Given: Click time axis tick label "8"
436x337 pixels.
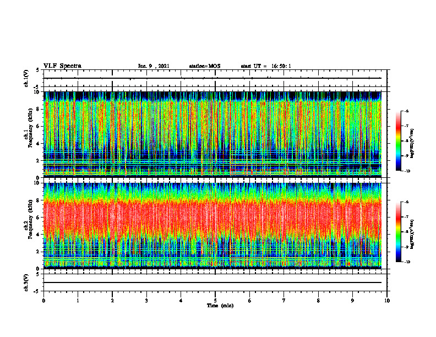Looking at the screenshot, I should 318,301.
